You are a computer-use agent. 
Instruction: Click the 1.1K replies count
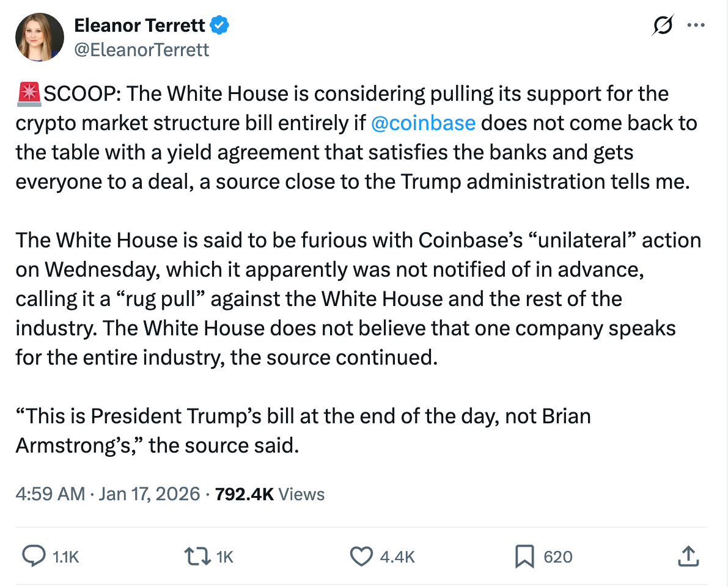[66, 556]
